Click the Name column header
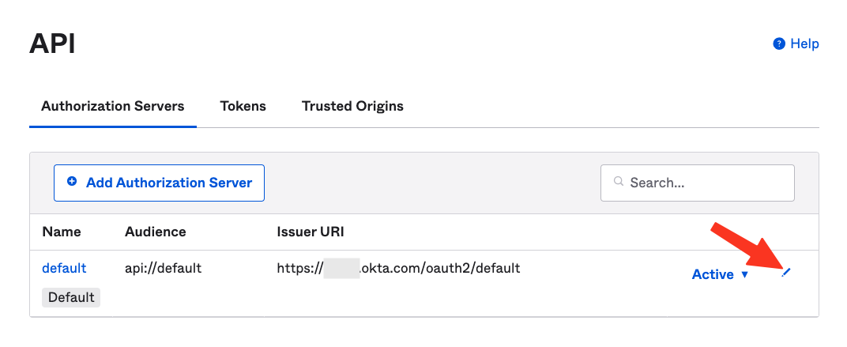This screenshot has height=347, width=847. pos(62,232)
